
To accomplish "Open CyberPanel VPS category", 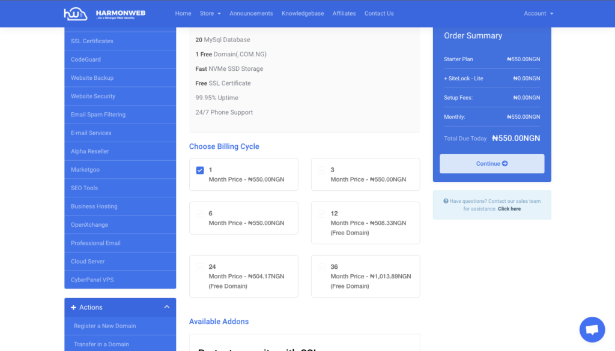I will pyautogui.click(x=120, y=280).
